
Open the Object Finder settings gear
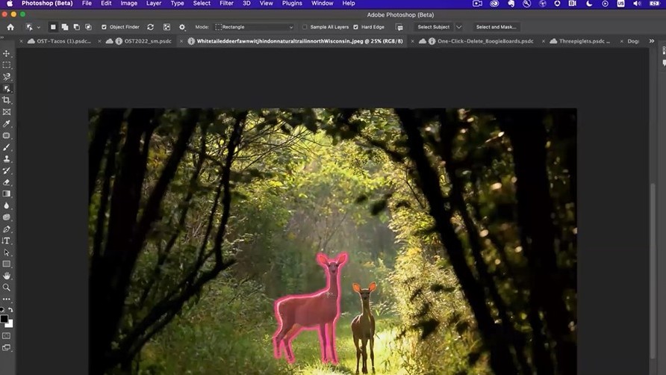click(182, 27)
